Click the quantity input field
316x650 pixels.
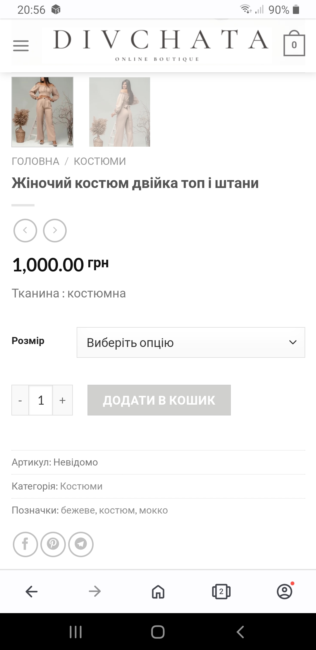pos(41,400)
